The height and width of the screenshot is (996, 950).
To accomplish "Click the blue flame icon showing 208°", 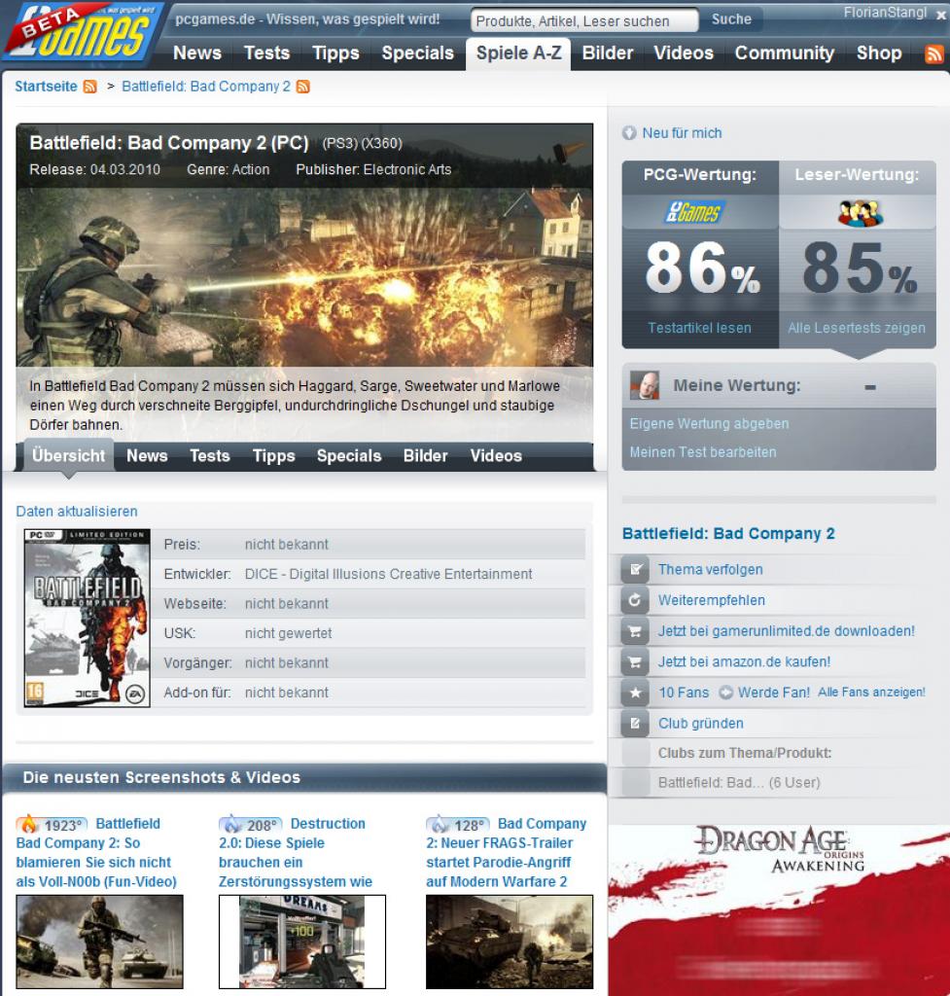I will pos(232,825).
